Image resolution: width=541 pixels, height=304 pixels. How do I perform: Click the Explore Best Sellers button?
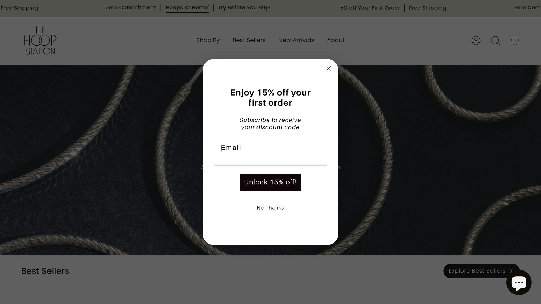(481, 271)
